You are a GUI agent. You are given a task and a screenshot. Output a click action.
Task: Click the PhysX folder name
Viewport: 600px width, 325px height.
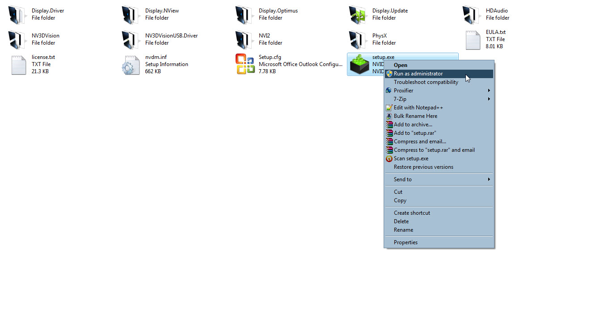380,36
